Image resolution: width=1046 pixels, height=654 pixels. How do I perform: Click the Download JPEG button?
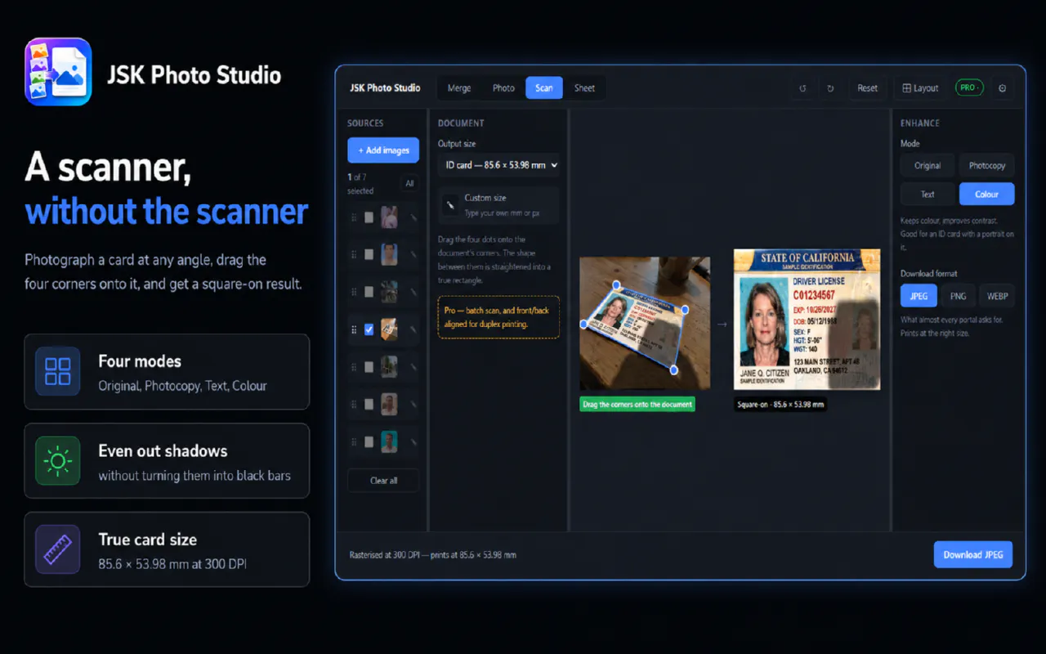tap(973, 554)
